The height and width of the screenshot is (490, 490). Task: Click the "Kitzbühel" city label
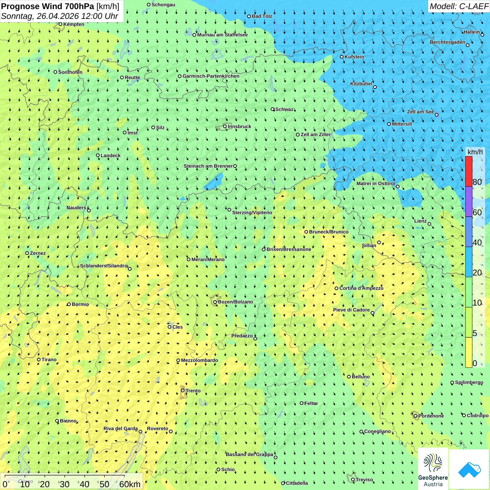click(361, 84)
